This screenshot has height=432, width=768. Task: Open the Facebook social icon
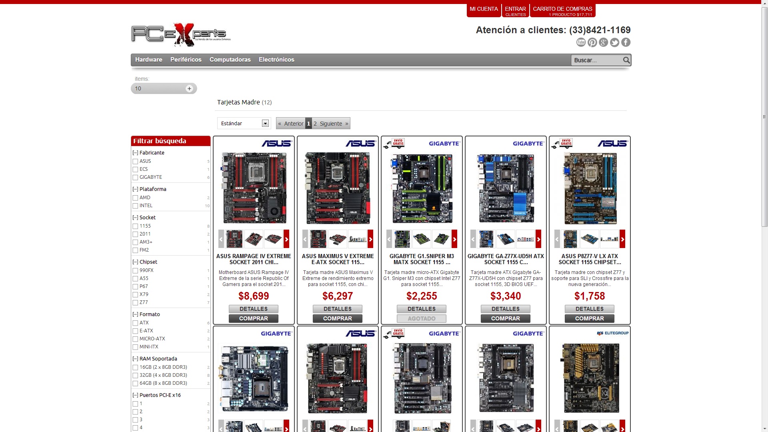(626, 42)
